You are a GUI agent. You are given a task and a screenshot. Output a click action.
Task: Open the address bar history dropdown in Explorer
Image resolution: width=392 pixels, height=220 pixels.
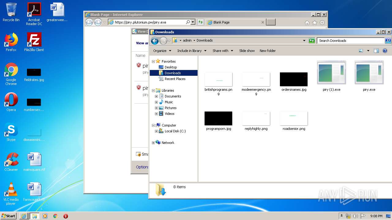[304, 41]
